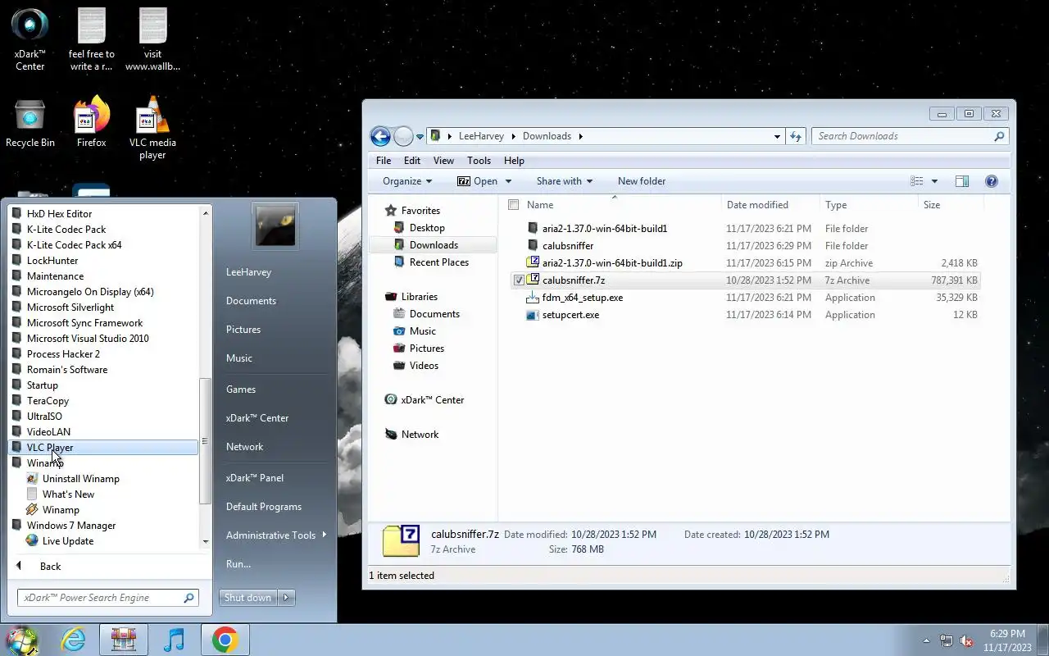The width and height of the screenshot is (1049, 656).
Task: Sort by Date modified column header
Action: click(770, 205)
